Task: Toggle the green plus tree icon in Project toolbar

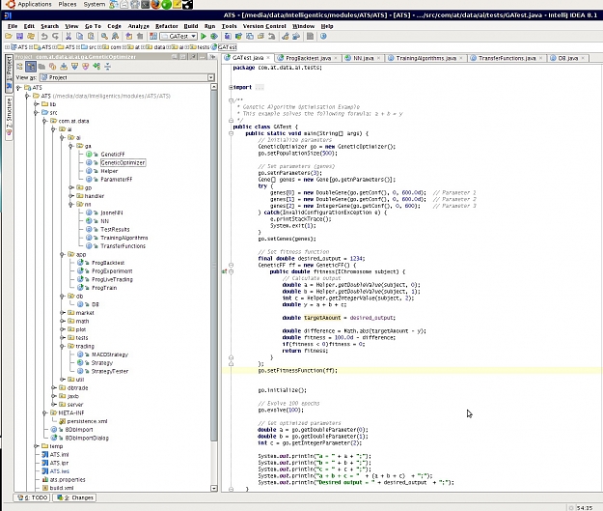Action: click(x=96, y=67)
